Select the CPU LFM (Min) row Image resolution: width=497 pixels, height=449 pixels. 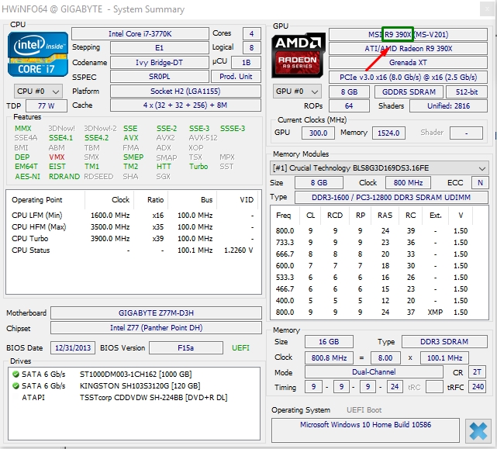coord(133,216)
